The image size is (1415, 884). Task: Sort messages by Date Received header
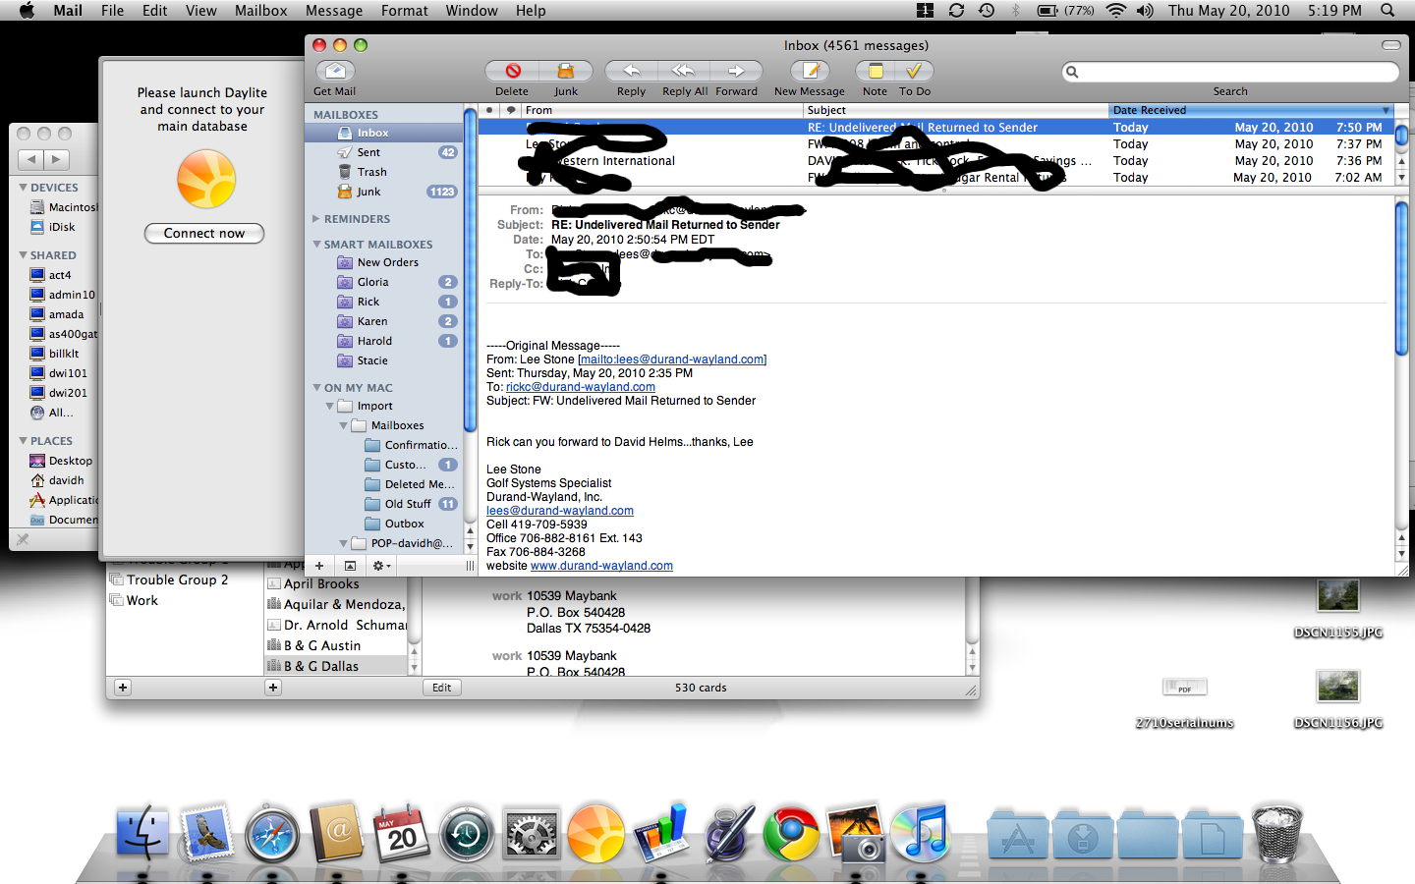(x=1251, y=110)
